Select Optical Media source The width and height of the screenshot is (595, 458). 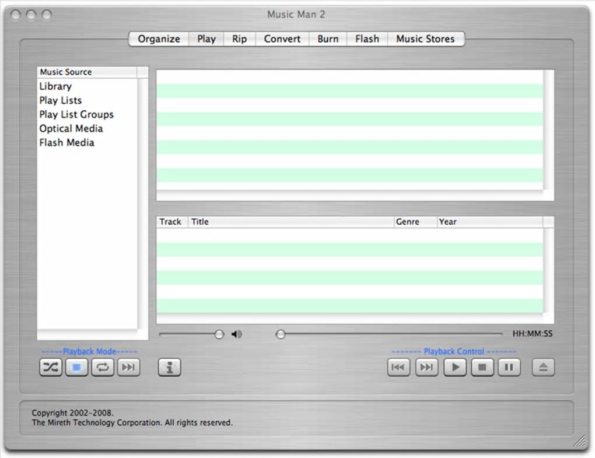(x=71, y=128)
